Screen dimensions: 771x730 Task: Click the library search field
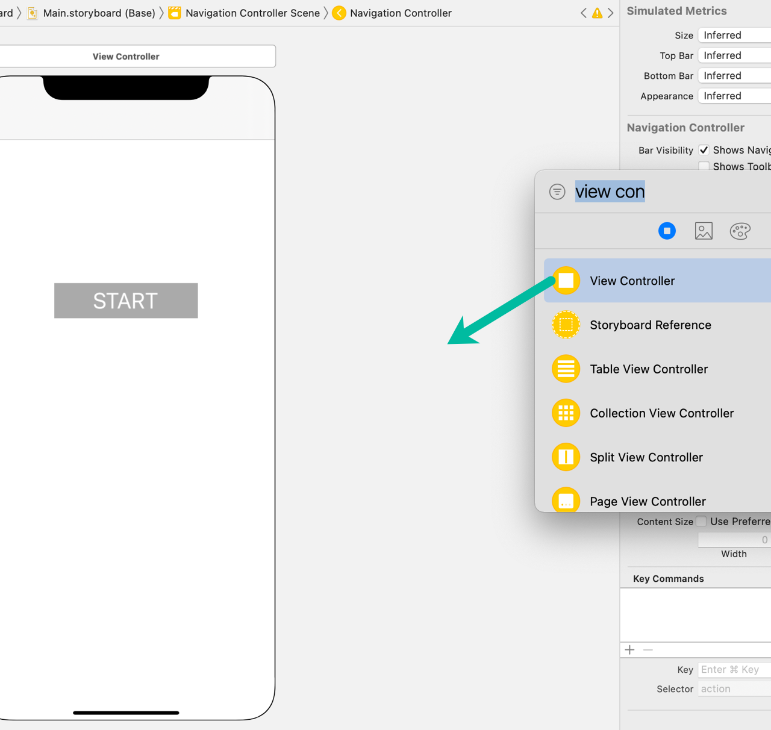672,192
